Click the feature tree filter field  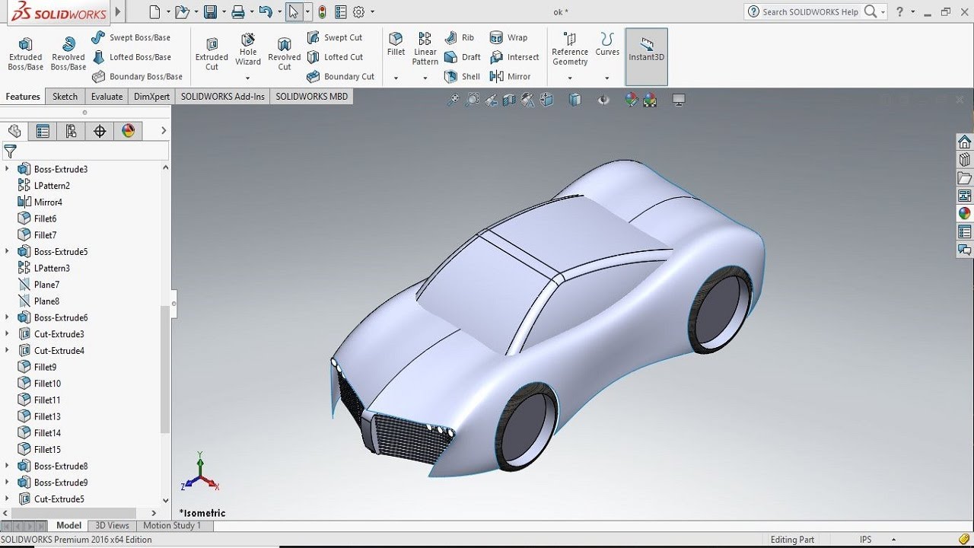coord(85,151)
